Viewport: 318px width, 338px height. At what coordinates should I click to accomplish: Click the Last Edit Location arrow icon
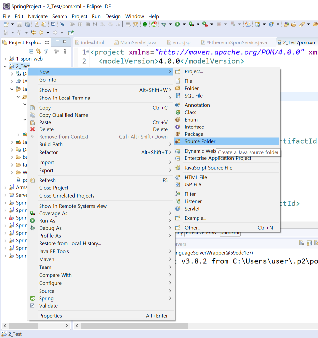[x=33, y=33]
